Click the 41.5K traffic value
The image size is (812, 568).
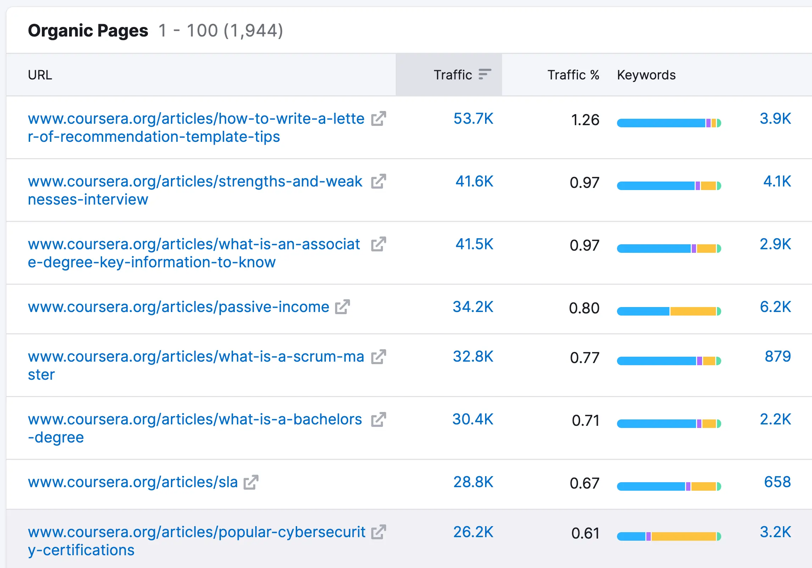[474, 244]
